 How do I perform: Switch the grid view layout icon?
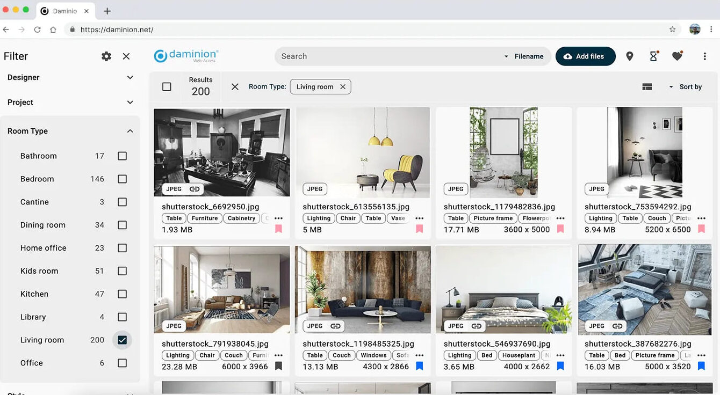[647, 87]
